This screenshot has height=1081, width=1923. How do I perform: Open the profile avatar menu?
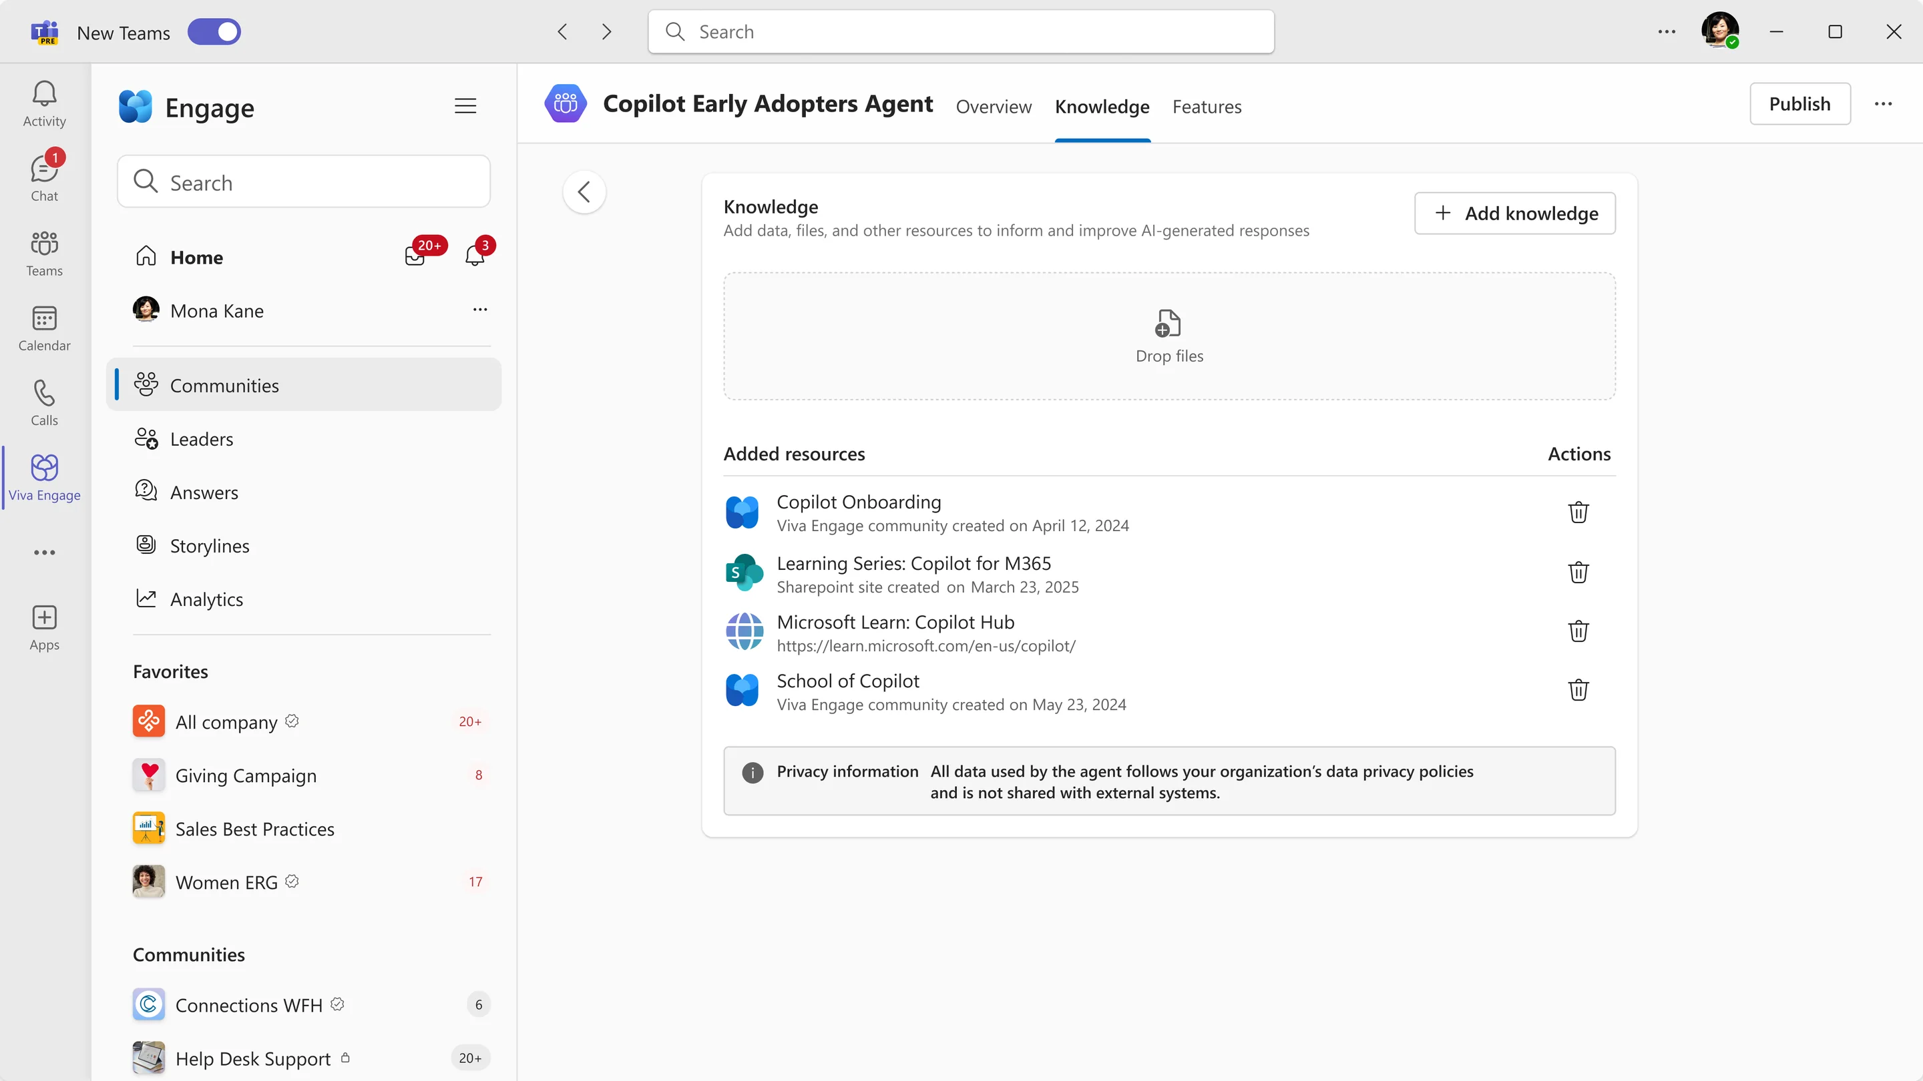[1719, 31]
